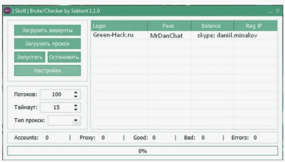Click the Таймаут: label
The width and height of the screenshot is (285, 162).
tap(26, 108)
